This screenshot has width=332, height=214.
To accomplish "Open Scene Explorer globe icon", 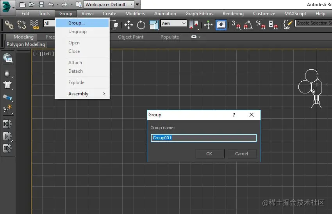I will click(8, 58).
